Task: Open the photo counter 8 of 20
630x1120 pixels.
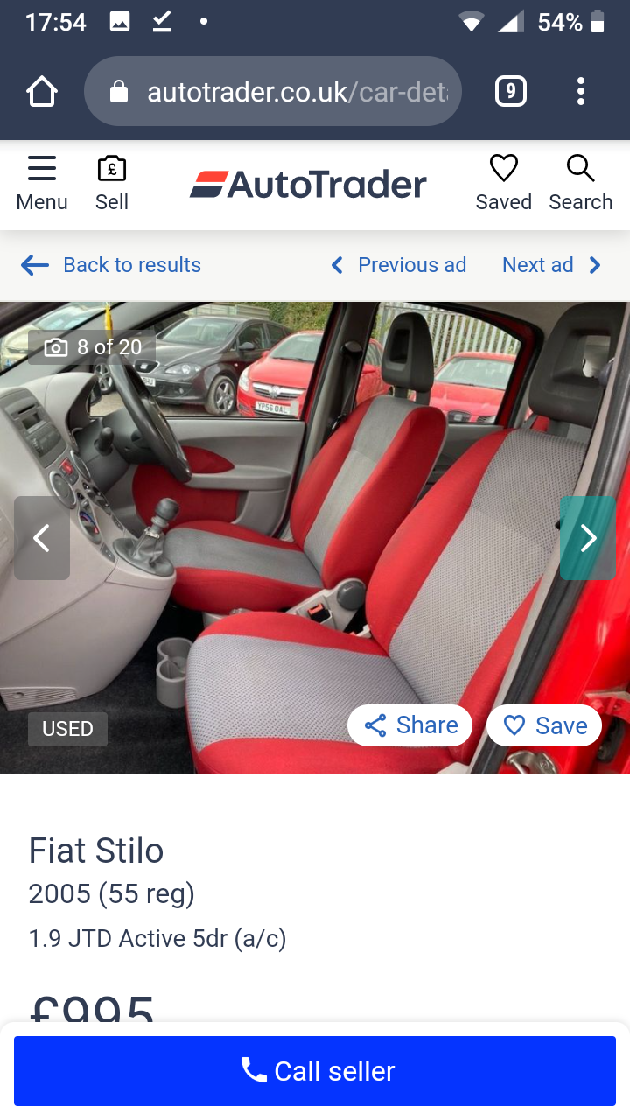Action: click(x=92, y=347)
